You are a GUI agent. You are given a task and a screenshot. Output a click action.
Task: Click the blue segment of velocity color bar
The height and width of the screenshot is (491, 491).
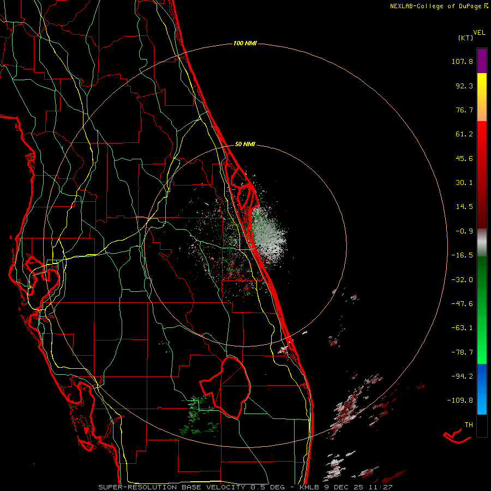tap(482, 389)
